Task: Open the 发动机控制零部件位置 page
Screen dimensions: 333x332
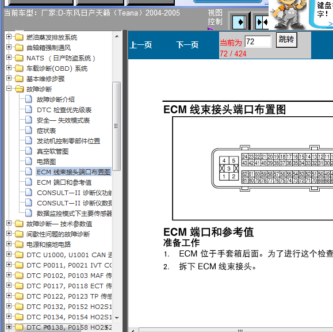Action: tap(68, 141)
